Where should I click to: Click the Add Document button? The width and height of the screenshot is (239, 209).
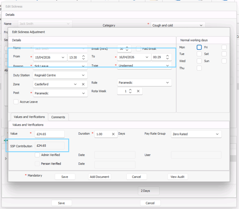point(100,176)
